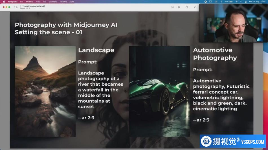Open the File menu

[x=22, y=2]
